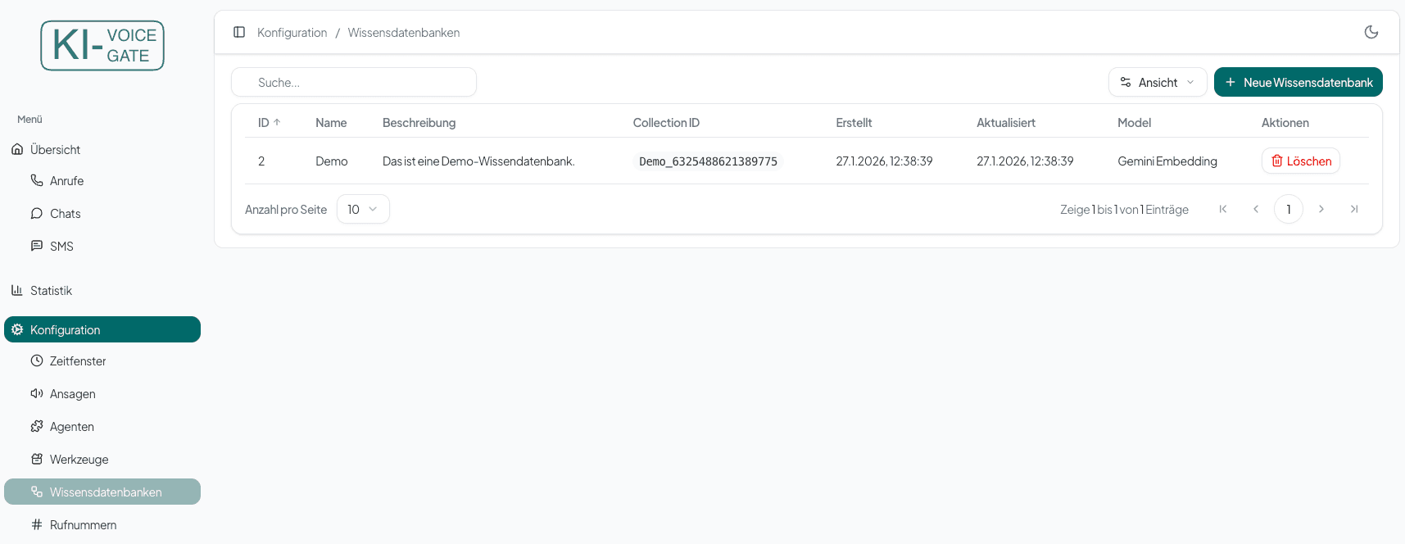
Task: Click the Erstellt column header
Action: point(854,122)
